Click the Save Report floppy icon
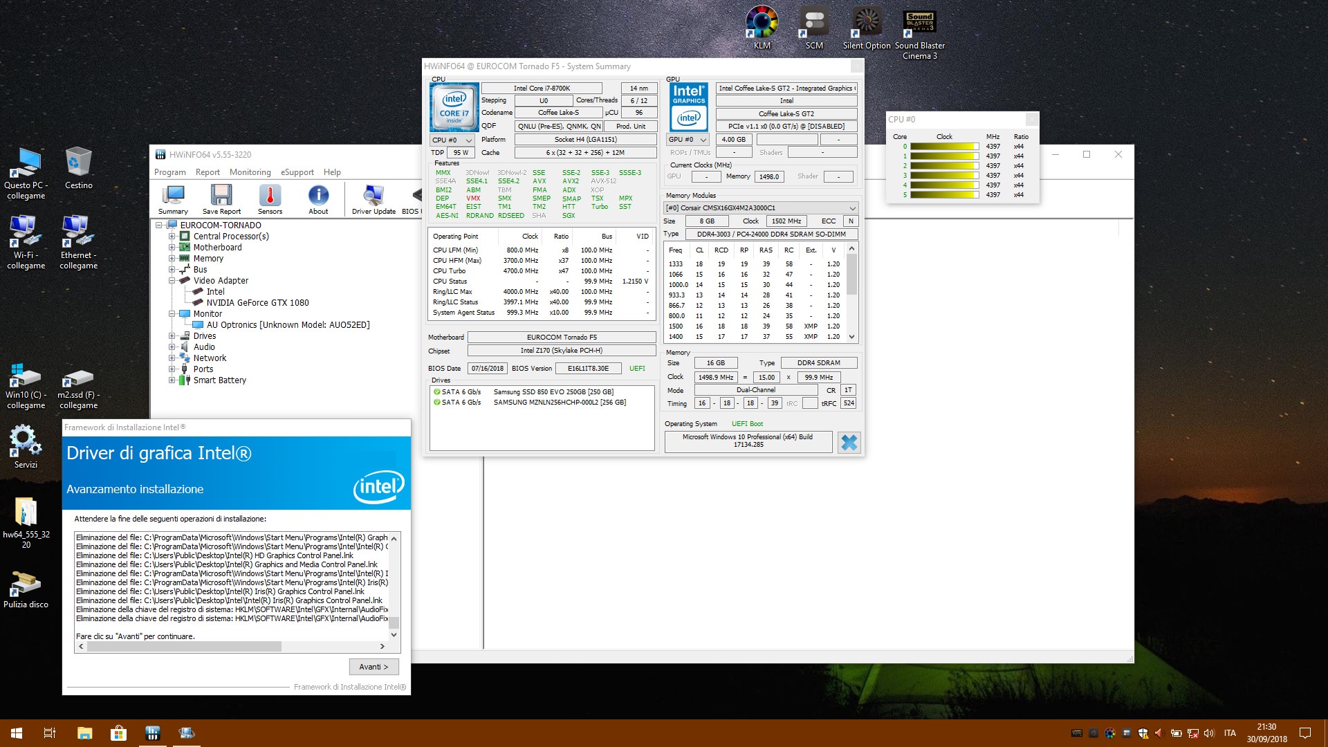The width and height of the screenshot is (1328, 747). click(221, 200)
